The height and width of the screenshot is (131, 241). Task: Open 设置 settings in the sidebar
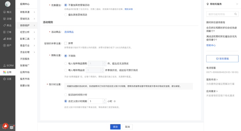click(x=7, y=79)
